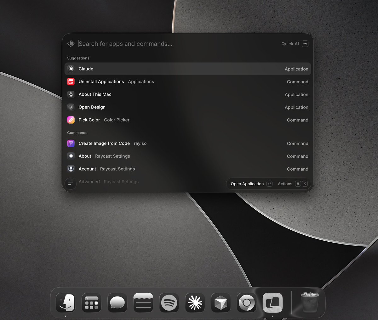Click the Account profile icon

pyautogui.click(x=71, y=169)
